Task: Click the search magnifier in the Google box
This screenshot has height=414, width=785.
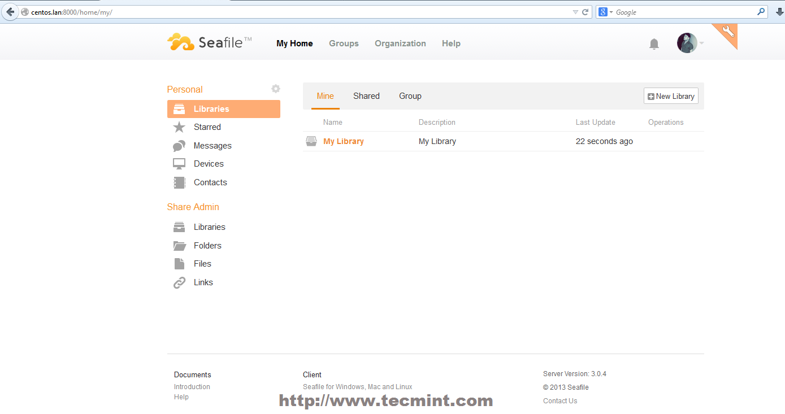Action: point(761,11)
